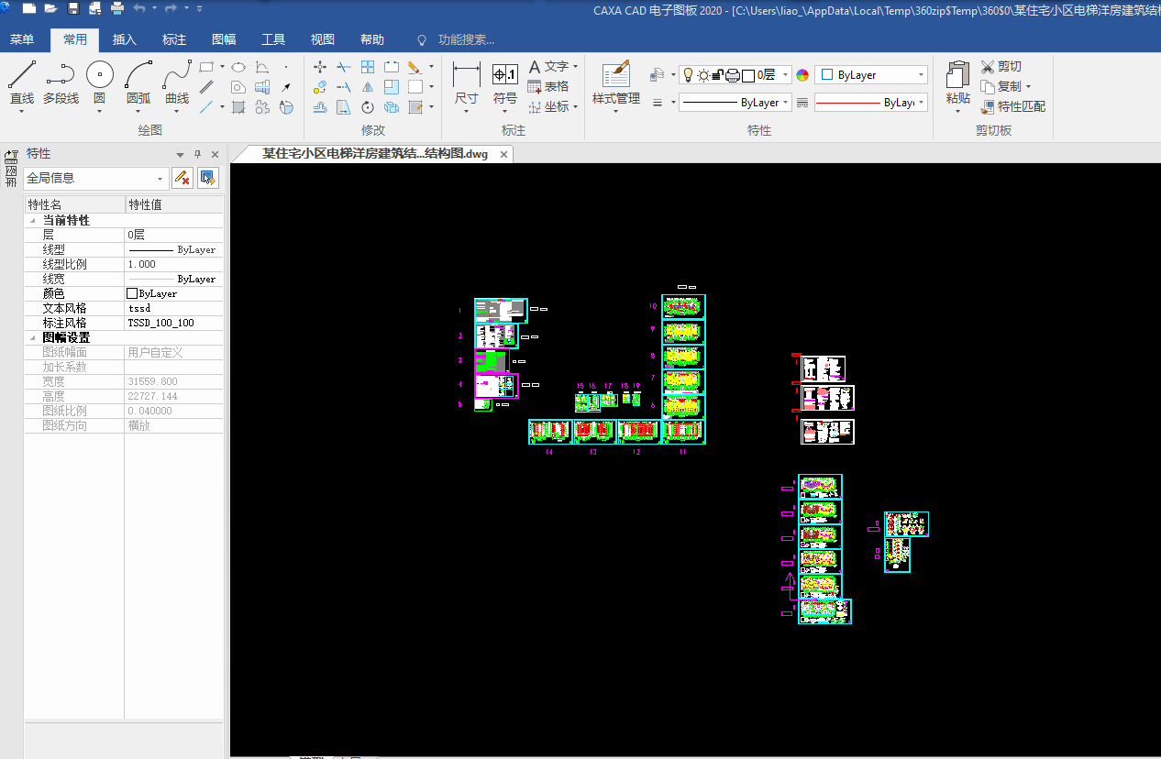
Task: Click the 粘贴 paste icon
Action: 958,83
